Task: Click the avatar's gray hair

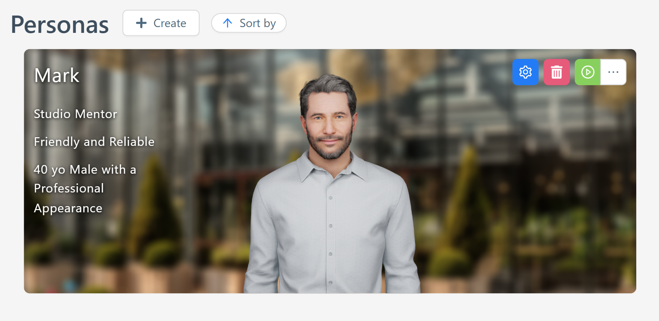Action: tap(327, 87)
